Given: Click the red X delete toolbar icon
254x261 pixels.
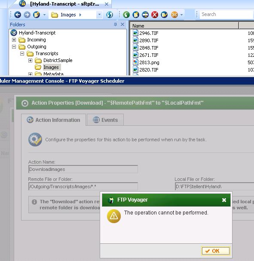Looking at the screenshot, I should [155, 15].
